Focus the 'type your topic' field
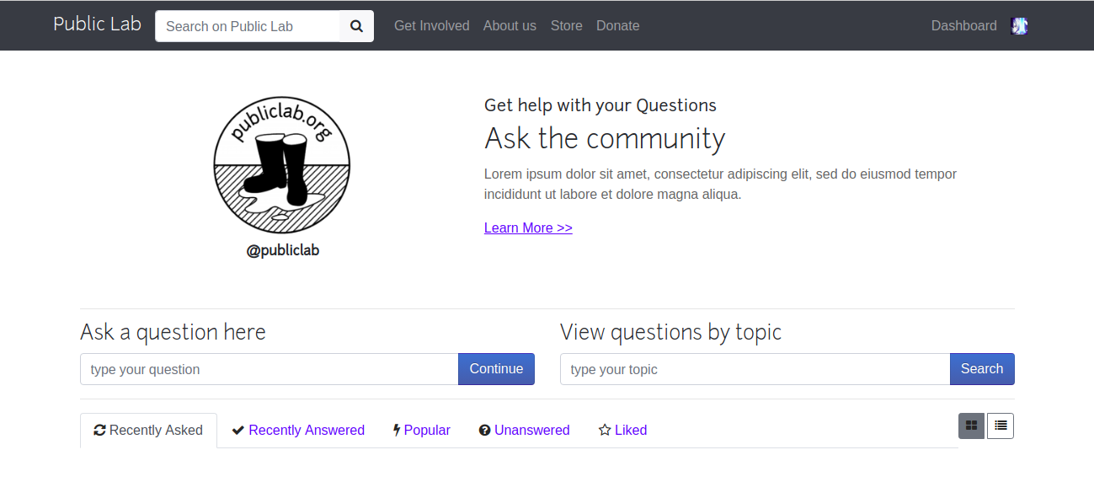The image size is (1094, 482). 755,369
